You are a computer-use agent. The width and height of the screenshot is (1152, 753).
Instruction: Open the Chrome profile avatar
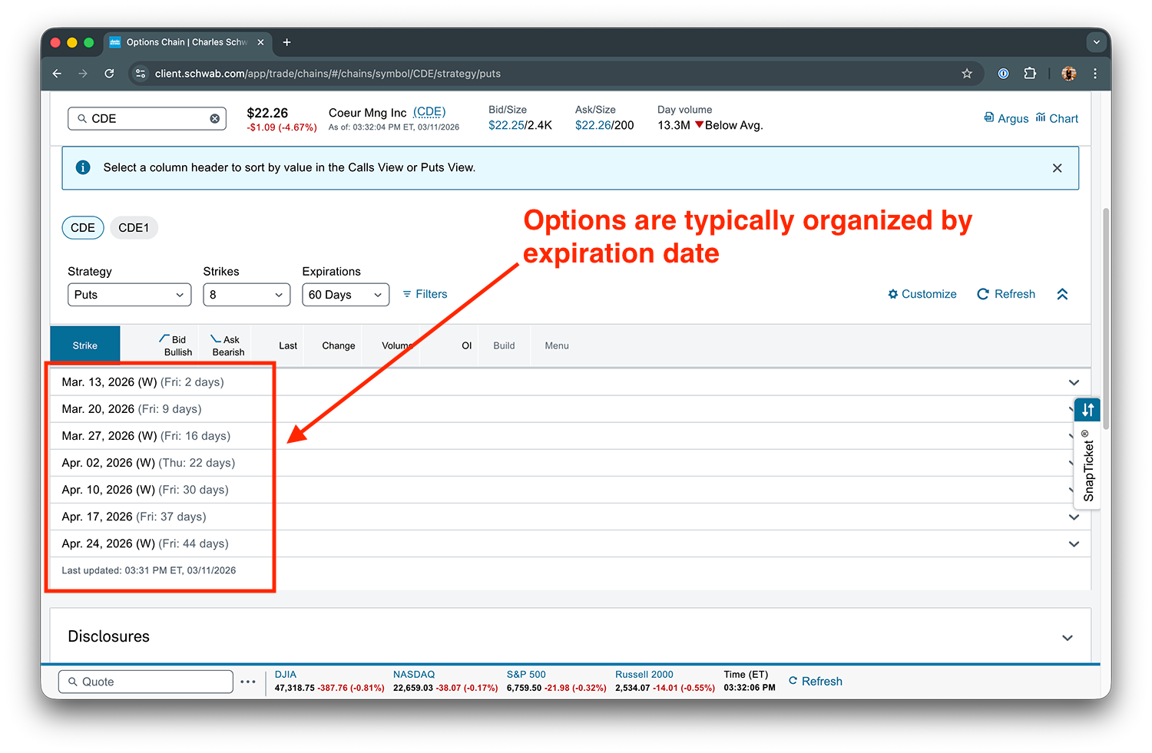click(x=1068, y=74)
